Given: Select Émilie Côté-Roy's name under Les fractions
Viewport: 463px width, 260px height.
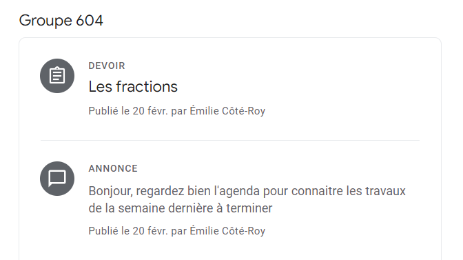Looking at the screenshot, I should click(227, 111).
